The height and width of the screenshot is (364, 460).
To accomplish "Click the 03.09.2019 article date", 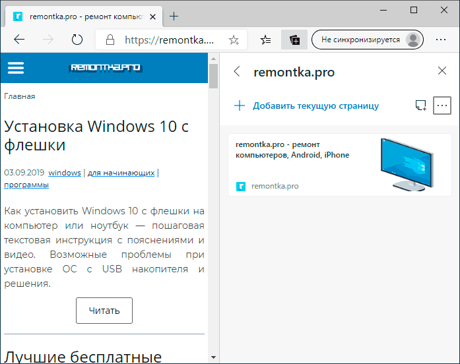I will point(24,173).
